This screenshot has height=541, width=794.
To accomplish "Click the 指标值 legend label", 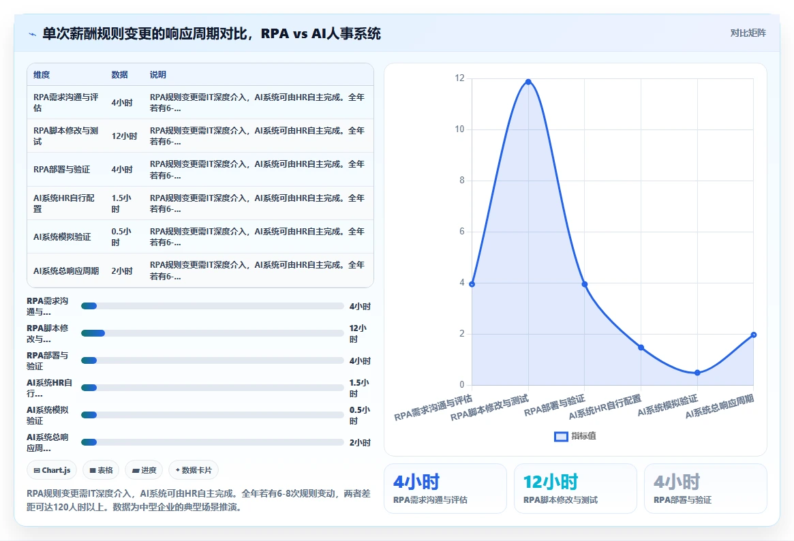I will pyautogui.click(x=583, y=436).
